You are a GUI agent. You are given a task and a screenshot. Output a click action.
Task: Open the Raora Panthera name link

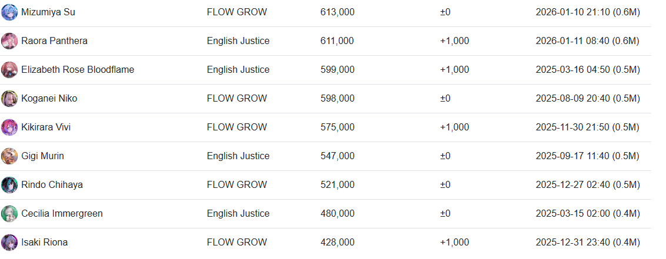pos(54,41)
